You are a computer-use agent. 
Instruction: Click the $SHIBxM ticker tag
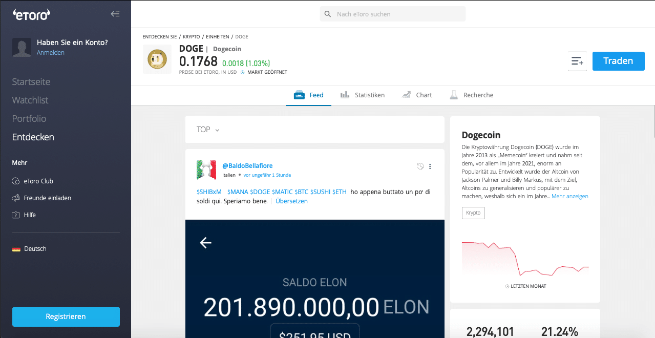[x=209, y=192]
